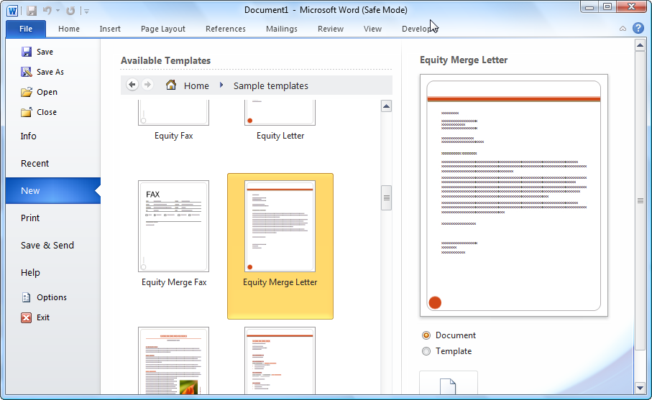652x400 pixels.
Task: Minimize the ribbon using caret icon
Action: [623, 29]
